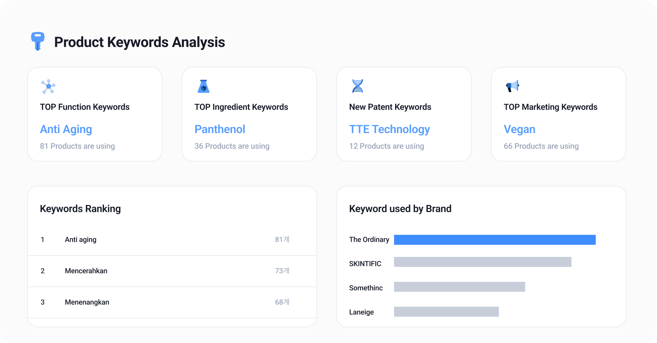Click the flask icon in Ingredient Keywords card
The height and width of the screenshot is (343, 657).
pos(203,86)
